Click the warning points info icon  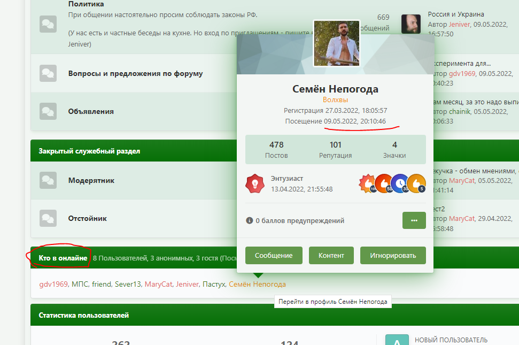(x=249, y=220)
